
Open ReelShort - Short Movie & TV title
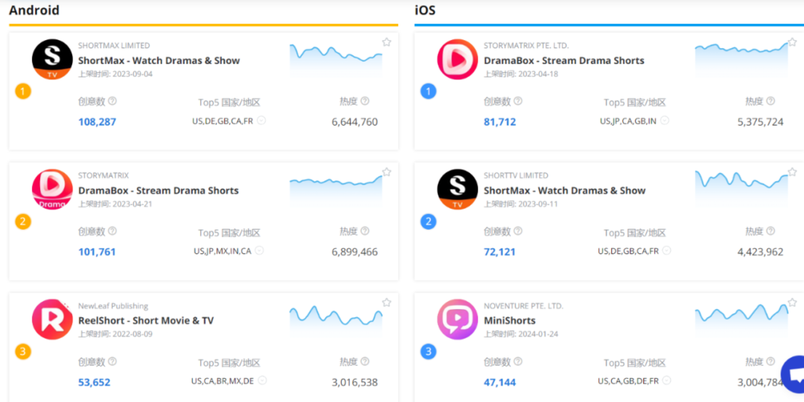146,321
